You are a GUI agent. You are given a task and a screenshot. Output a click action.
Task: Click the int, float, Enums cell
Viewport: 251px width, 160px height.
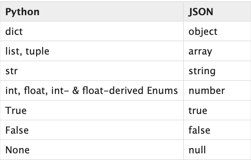coord(92,91)
